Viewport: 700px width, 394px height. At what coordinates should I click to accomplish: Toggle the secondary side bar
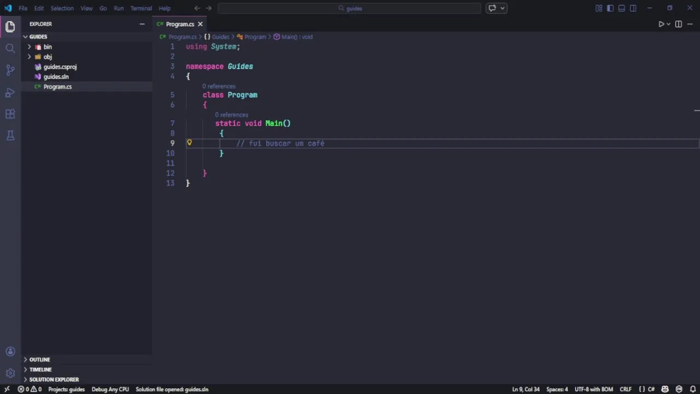(x=633, y=8)
